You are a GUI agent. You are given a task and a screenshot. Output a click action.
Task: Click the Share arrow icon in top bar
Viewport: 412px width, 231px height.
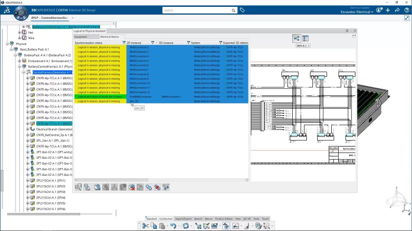click(397, 10)
